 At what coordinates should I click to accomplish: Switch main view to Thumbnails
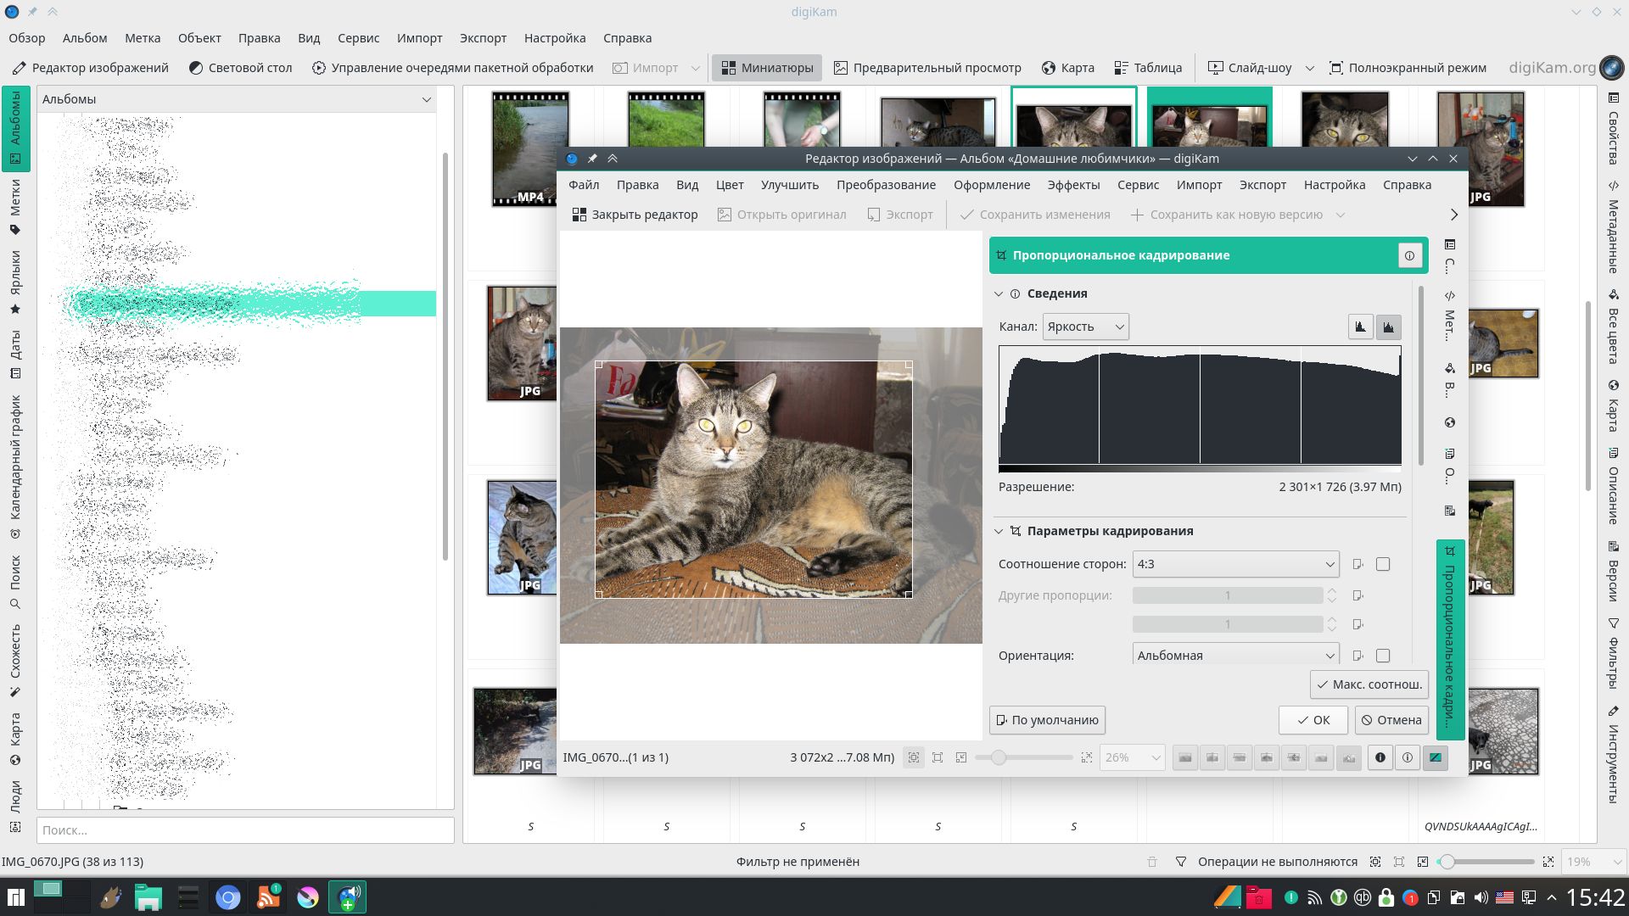(767, 68)
